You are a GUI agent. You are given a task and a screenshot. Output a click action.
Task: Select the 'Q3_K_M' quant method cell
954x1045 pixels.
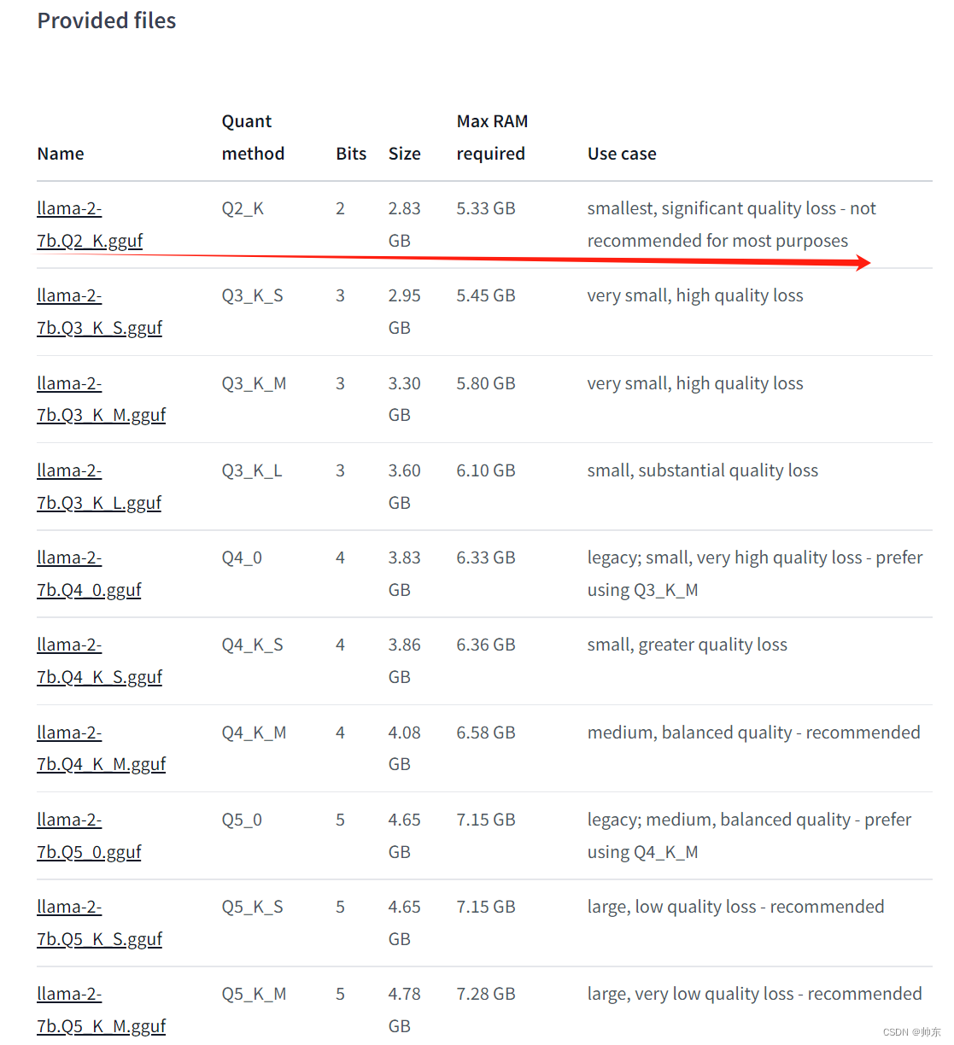tap(254, 383)
